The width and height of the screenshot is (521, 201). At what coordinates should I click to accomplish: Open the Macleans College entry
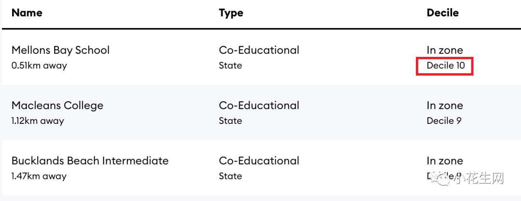(x=57, y=106)
